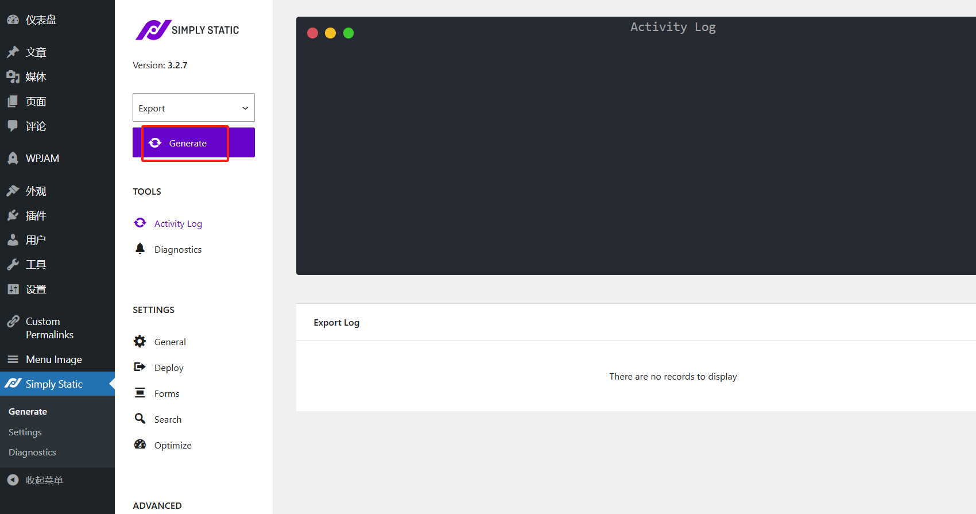Click the comment bubble icon beside 评论
This screenshot has width=976, height=514.
click(x=13, y=126)
